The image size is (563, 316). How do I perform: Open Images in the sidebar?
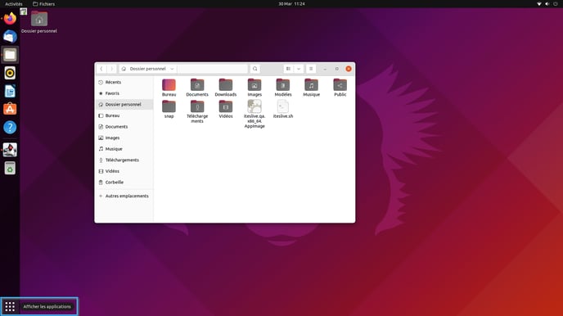pos(124,138)
